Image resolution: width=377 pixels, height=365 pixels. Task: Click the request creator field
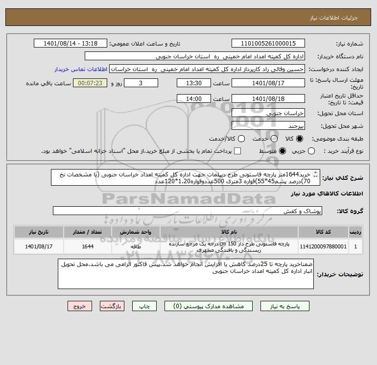(207, 69)
